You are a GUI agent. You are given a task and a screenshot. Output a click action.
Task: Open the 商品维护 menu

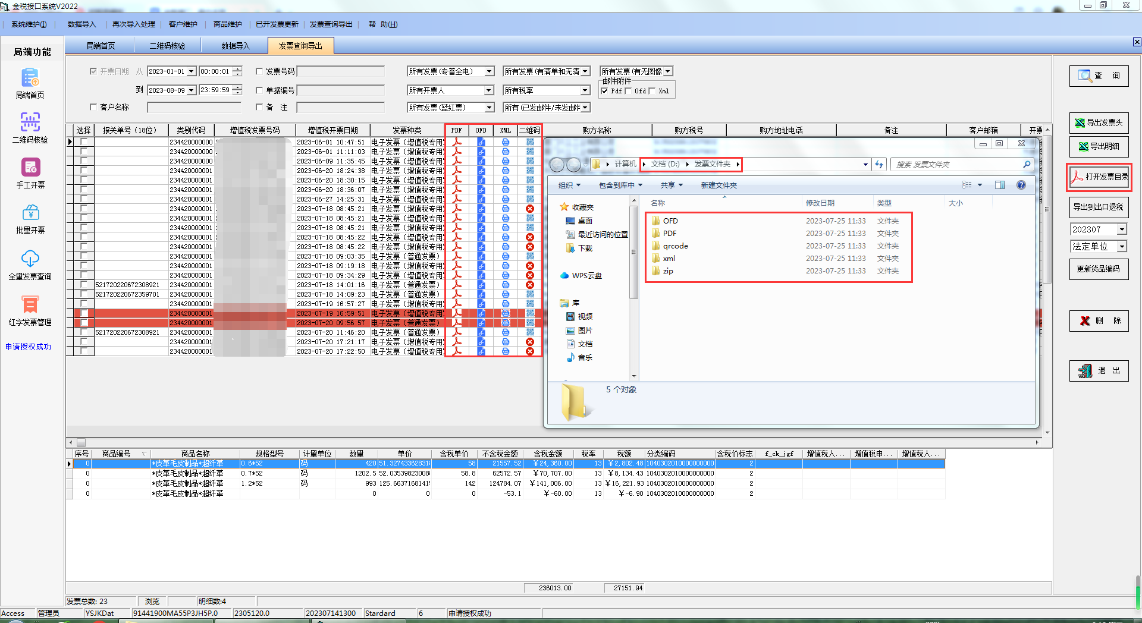point(227,24)
